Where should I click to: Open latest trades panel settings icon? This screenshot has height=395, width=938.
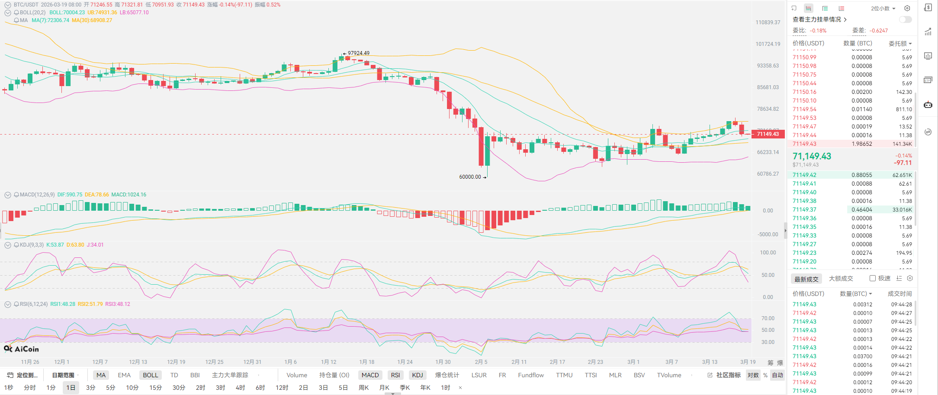click(x=910, y=278)
